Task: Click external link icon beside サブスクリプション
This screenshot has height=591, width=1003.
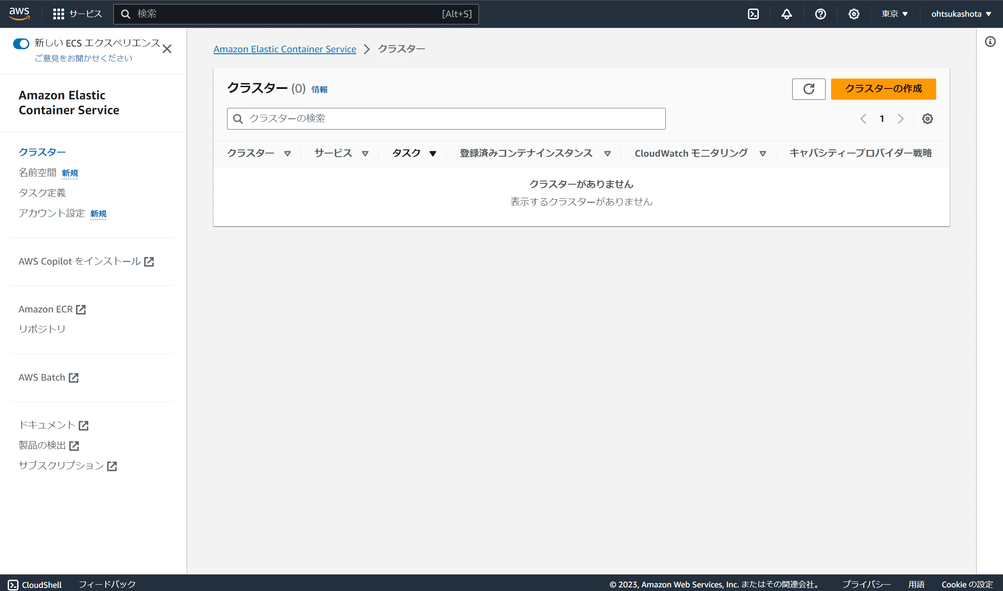Action: [112, 466]
